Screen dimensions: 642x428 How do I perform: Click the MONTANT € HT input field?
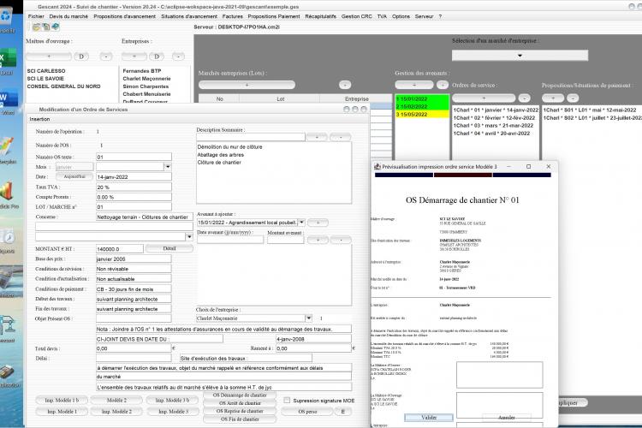tap(120, 249)
